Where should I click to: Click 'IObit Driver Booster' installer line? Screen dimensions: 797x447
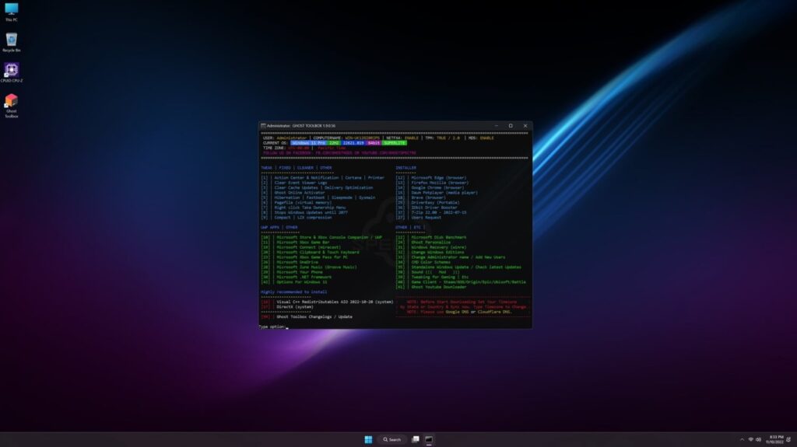tap(427, 208)
